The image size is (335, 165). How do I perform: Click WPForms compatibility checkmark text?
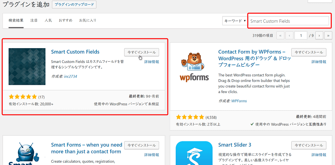(x=288, y=124)
